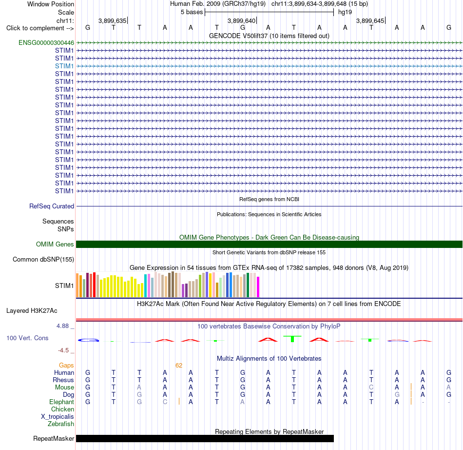Select the Chicken species row label
The height and width of the screenshot is (450, 463).
[x=62, y=409]
